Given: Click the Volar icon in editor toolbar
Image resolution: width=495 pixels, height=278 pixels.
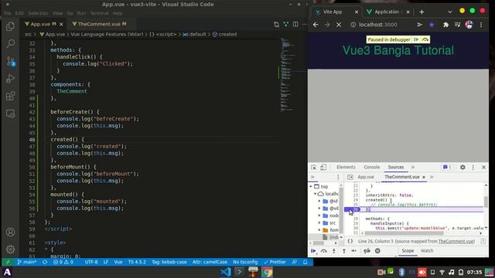Looking at the screenshot, I should coord(286,24).
